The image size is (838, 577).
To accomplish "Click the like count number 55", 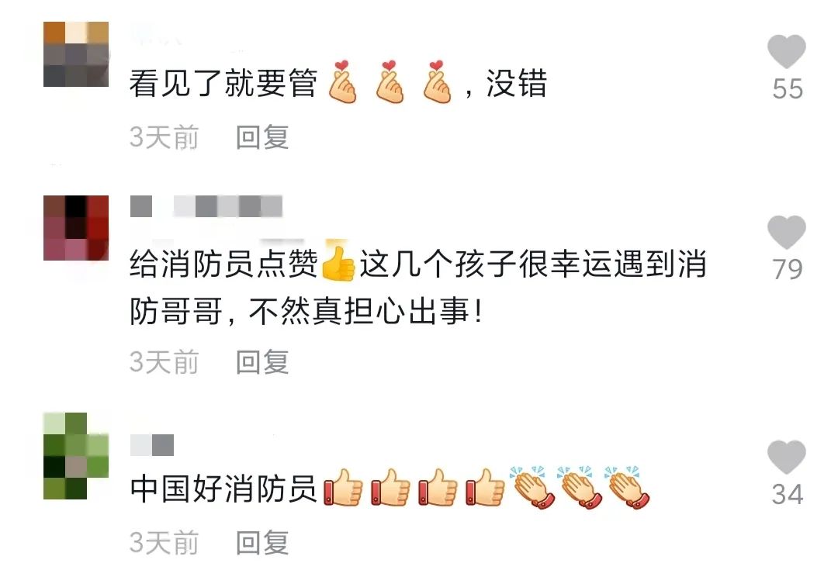I will tap(788, 88).
